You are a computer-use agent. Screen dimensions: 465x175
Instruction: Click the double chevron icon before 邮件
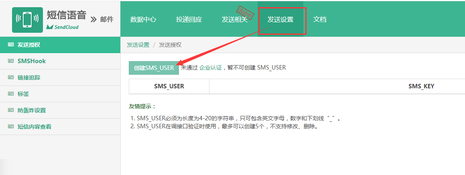(94, 20)
